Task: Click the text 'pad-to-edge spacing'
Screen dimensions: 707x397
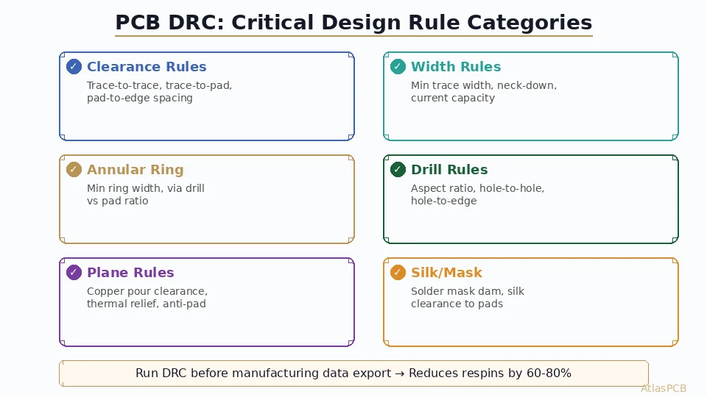Action: [140, 98]
